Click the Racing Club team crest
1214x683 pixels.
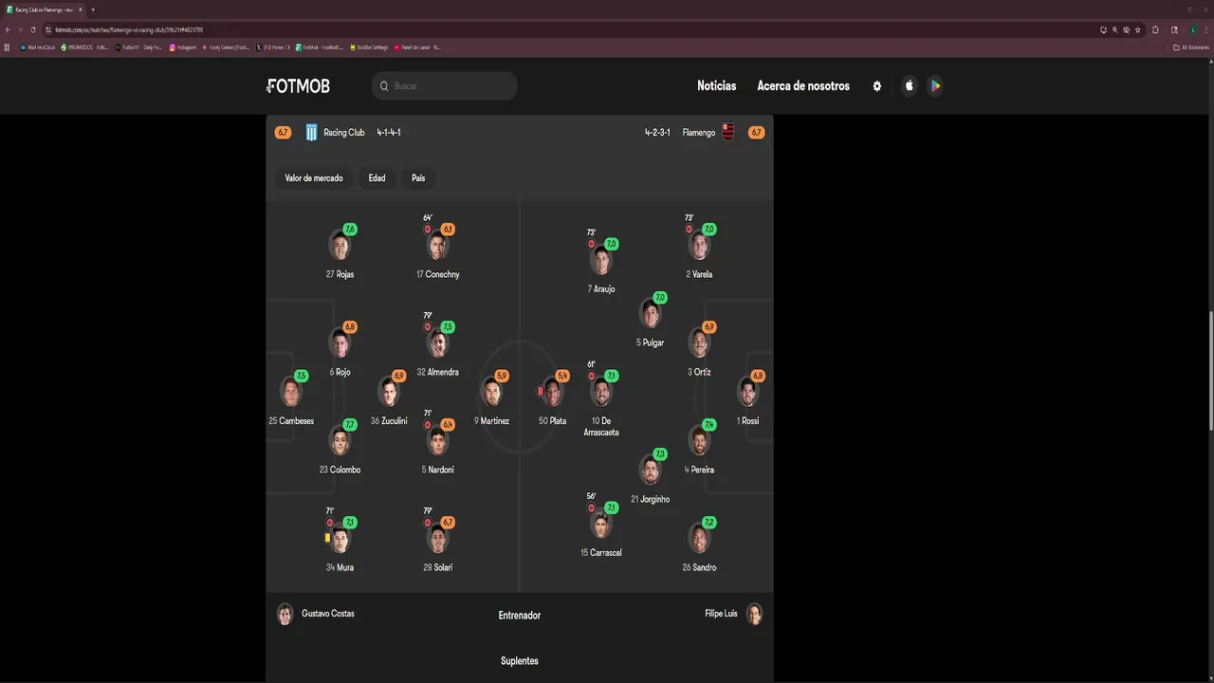point(311,133)
